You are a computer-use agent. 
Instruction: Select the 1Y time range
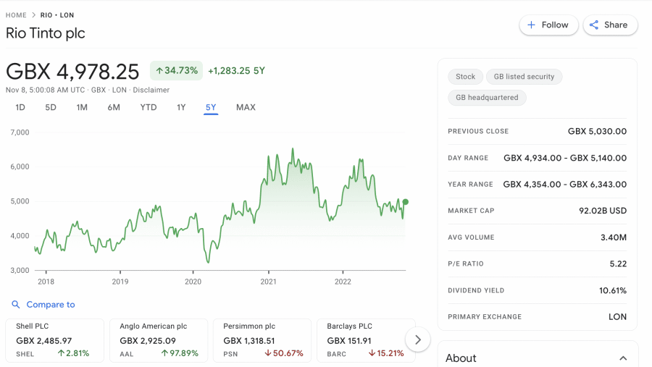click(181, 107)
